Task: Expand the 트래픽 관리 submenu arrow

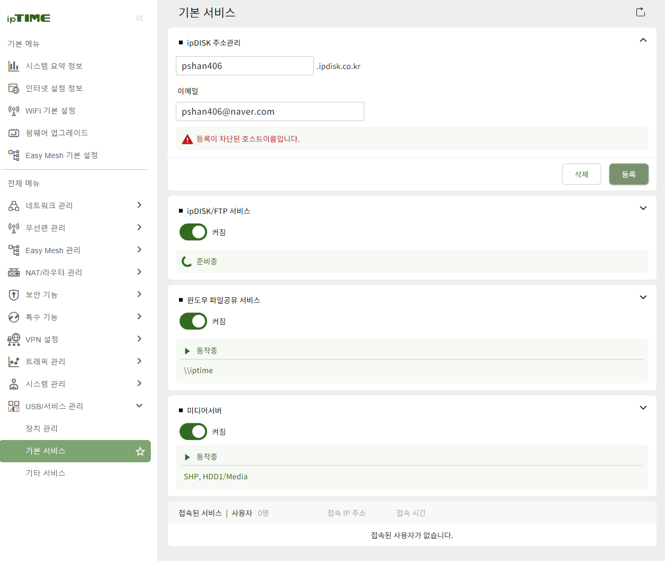Action: (x=139, y=361)
